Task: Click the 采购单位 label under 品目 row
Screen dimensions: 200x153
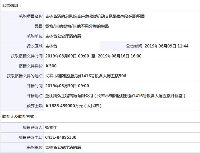Action: click(x=34, y=36)
